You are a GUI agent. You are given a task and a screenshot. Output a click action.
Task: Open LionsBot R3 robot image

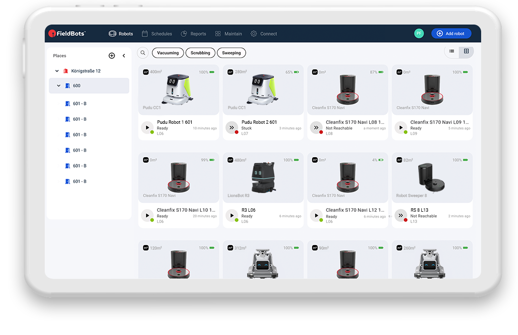click(x=263, y=177)
